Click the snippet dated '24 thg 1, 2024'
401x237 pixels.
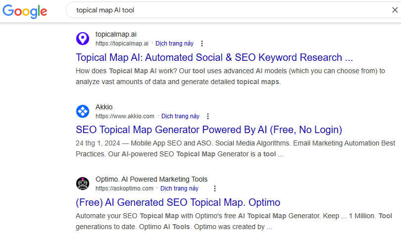pyautogui.click(x=235, y=148)
